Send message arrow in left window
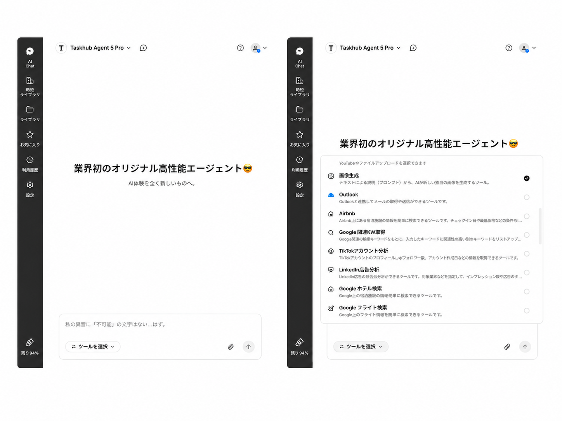This screenshot has height=421, width=562. pos(248,347)
